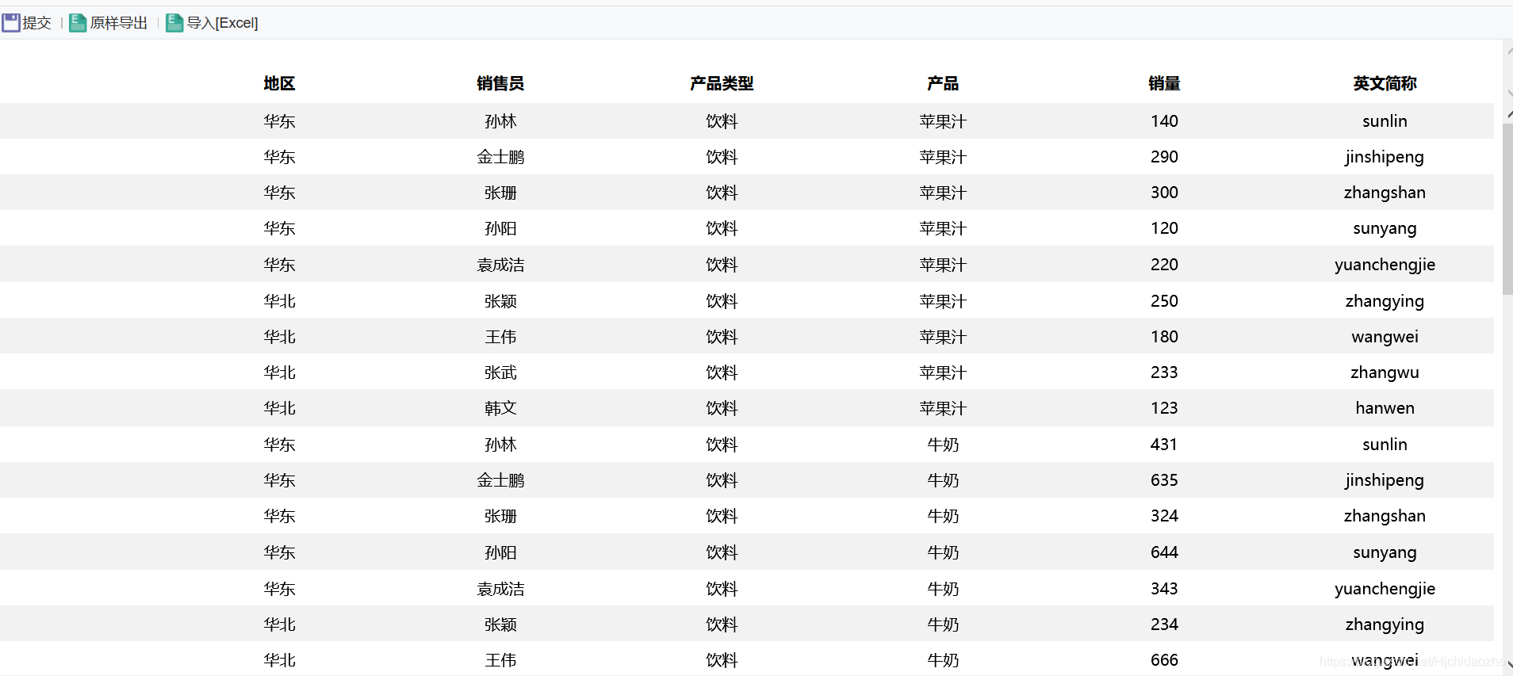
Task: Click 华北 in the 666 row
Action: [x=279, y=660]
